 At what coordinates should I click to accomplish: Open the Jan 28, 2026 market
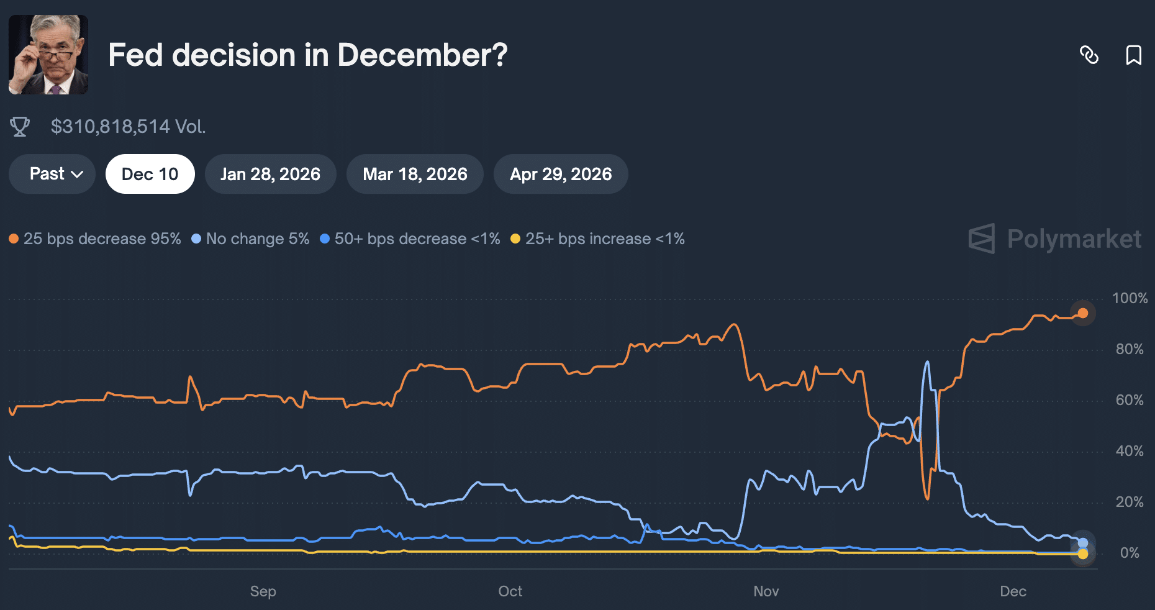(x=271, y=174)
